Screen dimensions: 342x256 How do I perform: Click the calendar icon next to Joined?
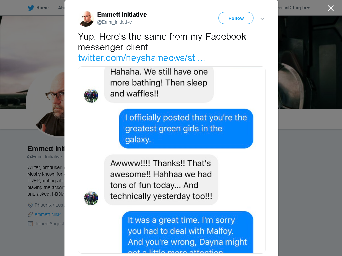pos(30,224)
